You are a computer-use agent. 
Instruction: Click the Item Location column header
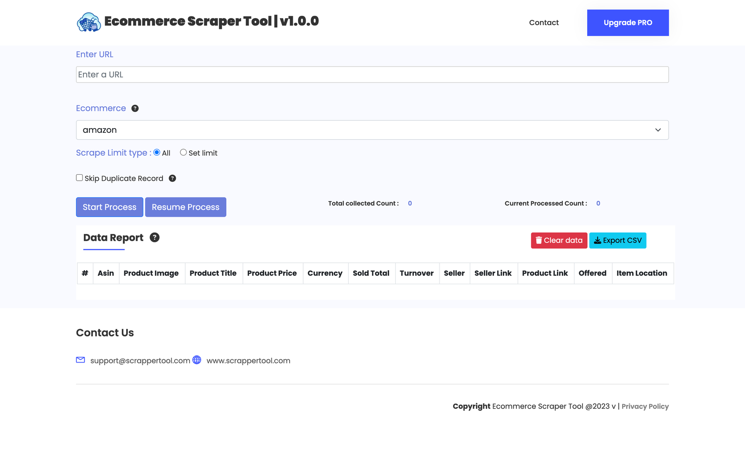pyautogui.click(x=642, y=273)
